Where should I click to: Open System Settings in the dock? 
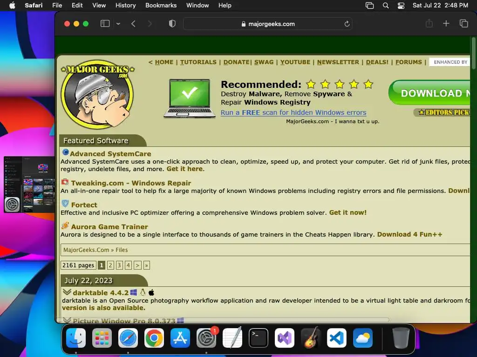point(206,338)
